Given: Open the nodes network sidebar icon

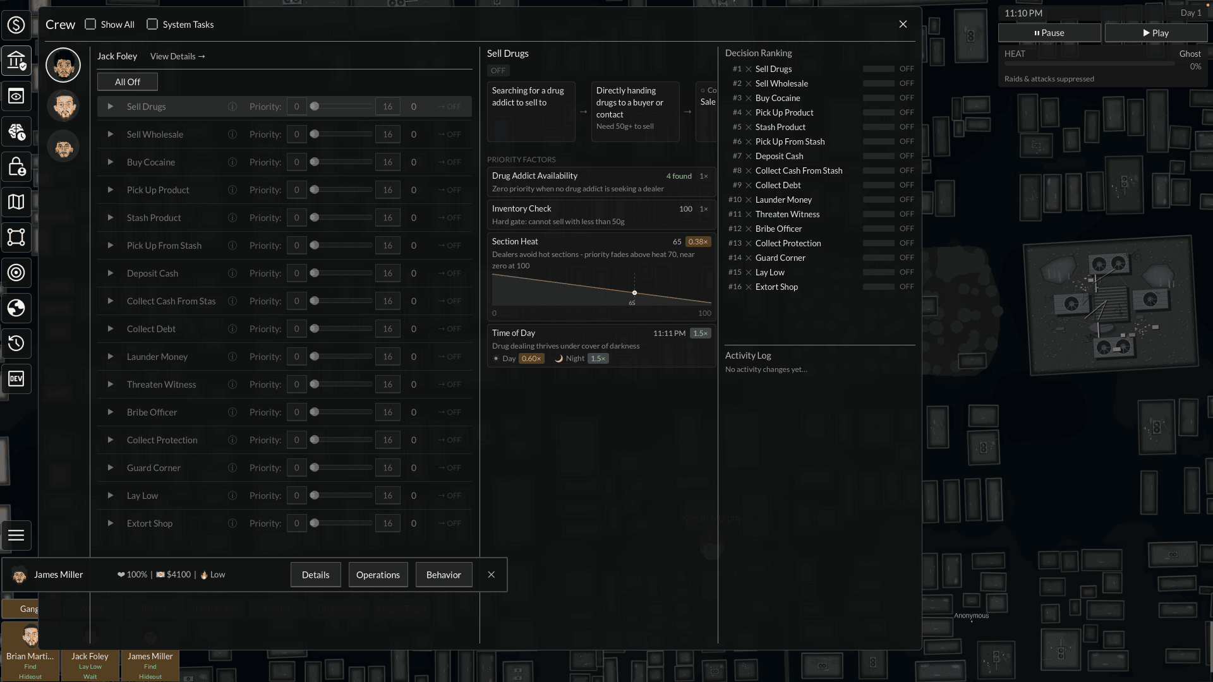Looking at the screenshot, I should pyautogui.click(x=16, y=237).
